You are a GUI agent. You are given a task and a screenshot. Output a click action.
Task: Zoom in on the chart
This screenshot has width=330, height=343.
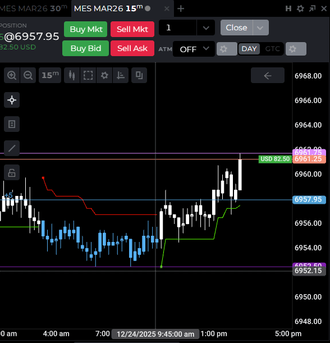[12, 75]
